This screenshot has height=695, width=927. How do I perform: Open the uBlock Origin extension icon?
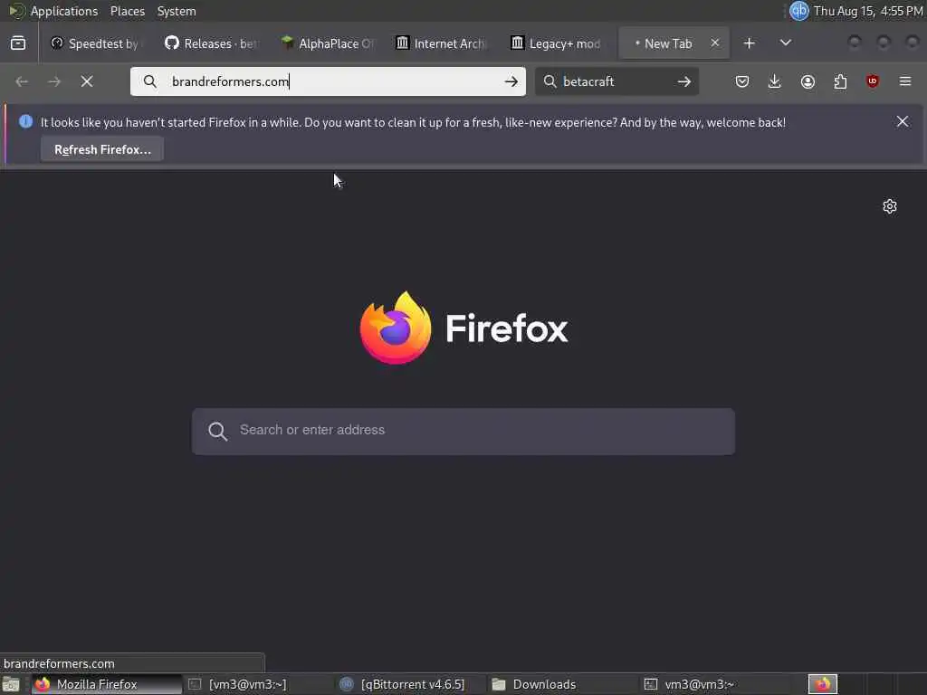tap(873, 81)
